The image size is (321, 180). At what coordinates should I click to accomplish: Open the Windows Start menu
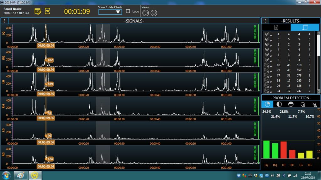6,176
